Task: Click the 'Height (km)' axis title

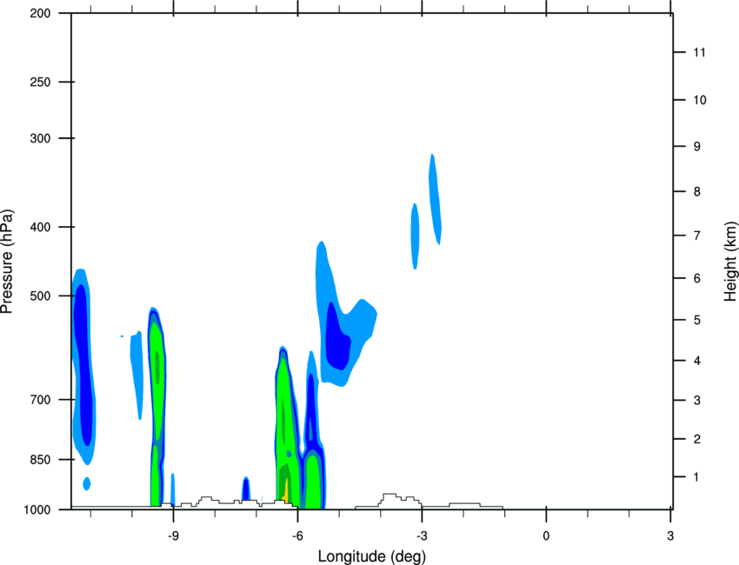Action: click(x=730, y=261)
